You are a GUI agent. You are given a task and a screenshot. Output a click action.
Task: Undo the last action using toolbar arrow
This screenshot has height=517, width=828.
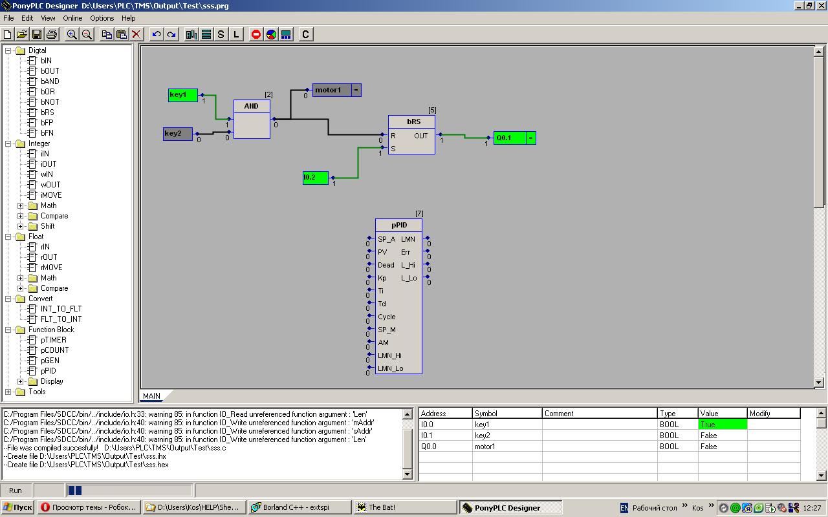coord(157,34)
